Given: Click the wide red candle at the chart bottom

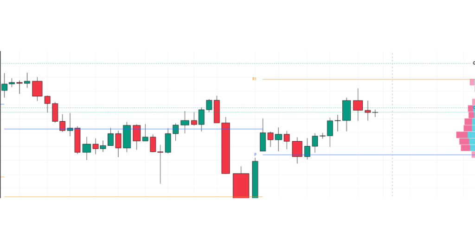Looking at the screenshot, I should pos(241,185).
